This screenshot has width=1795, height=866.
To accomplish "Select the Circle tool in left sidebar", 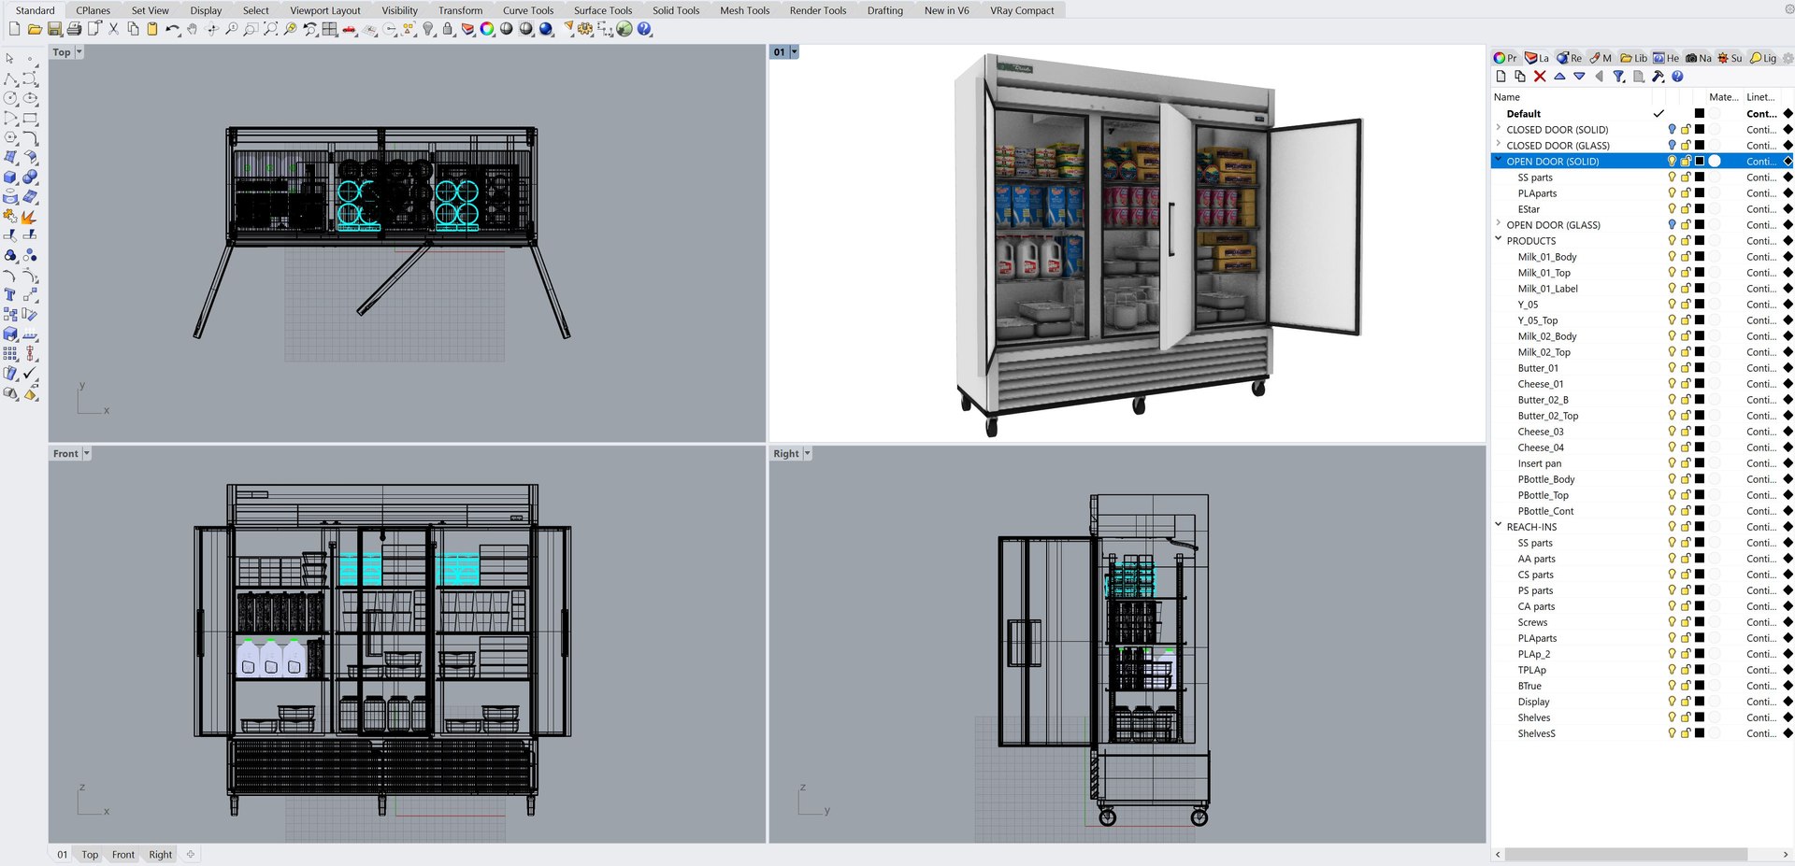I will (10, 98).
